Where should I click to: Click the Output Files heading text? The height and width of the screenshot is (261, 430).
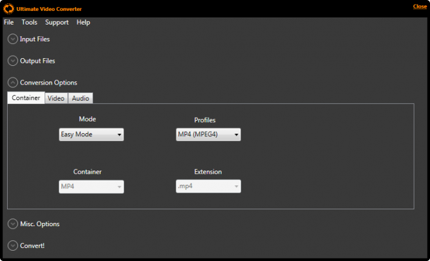[38, 61]
